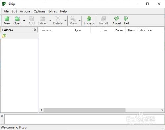165x130 pixels.
Task: Maximize the Filzip window
Action: click(148, 4)
